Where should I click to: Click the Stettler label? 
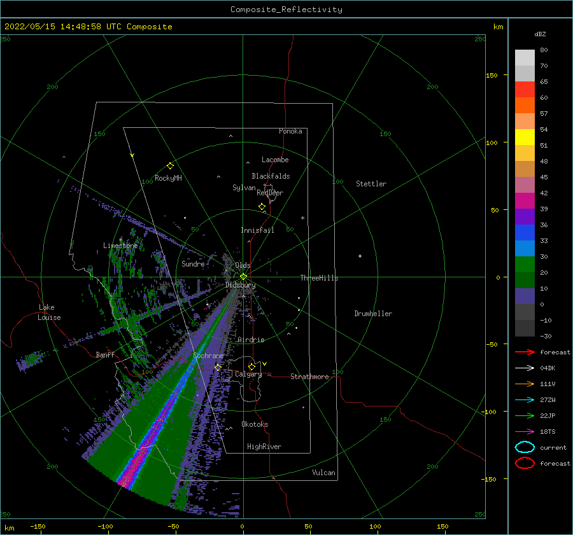click(x=371, y=184)
